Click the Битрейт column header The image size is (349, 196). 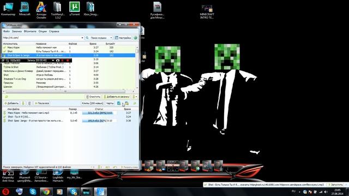pos(110,44)
